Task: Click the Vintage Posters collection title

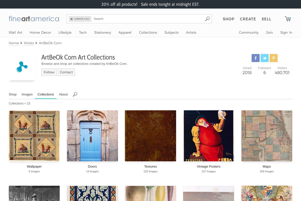Action: point(209,167)
